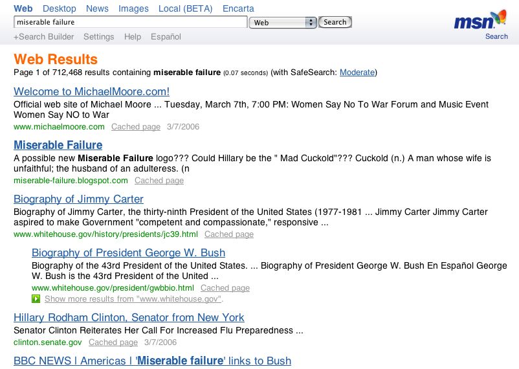Open the Miserable Failure blogspot result
Screen dimensions: 519x369
pos(58,145)
